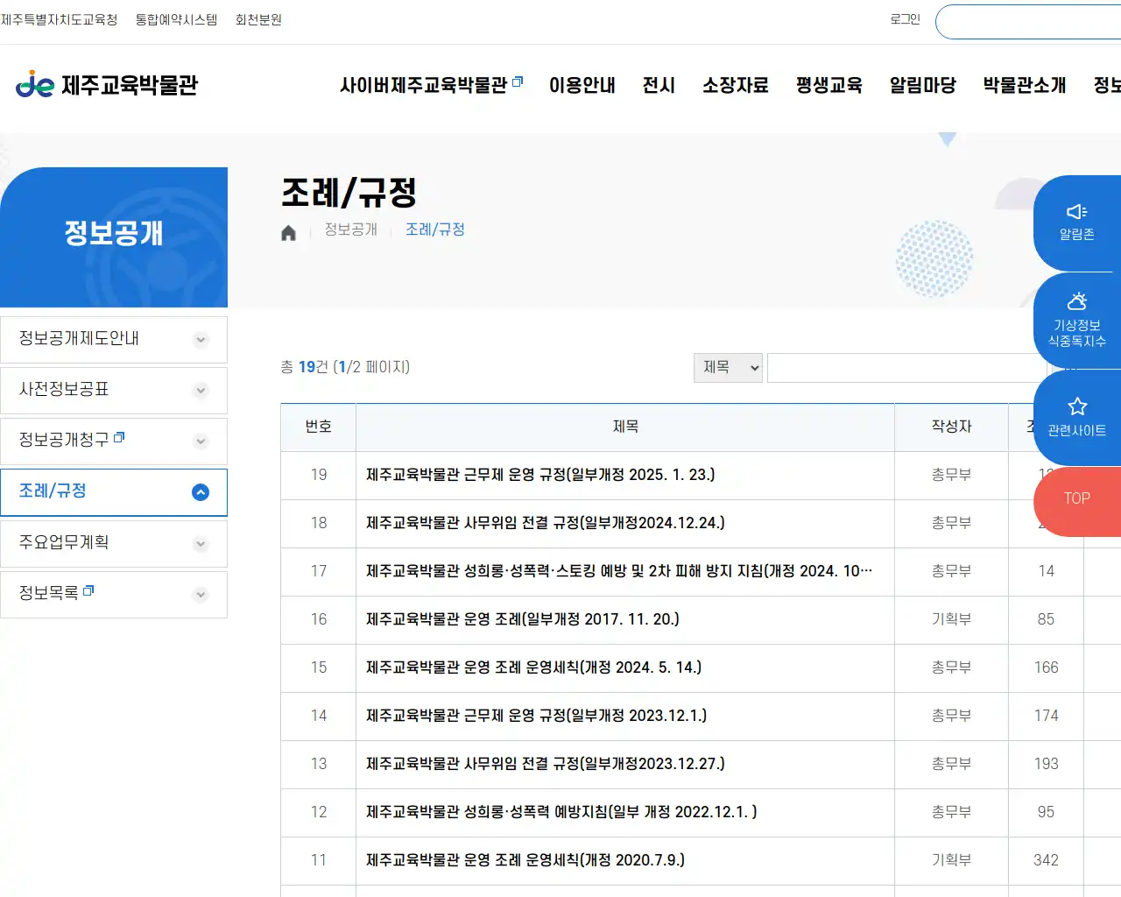
Task: Expand the 사전정보공표 chevron
Action: tap(201, 391)
